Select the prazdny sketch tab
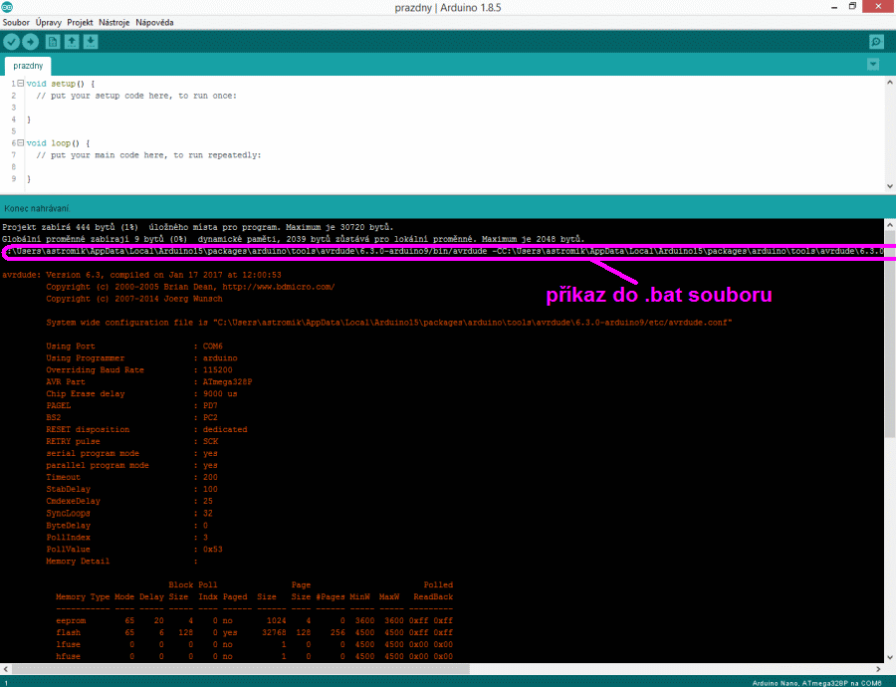The width and height of the screenshot is (896, 687). (28, 66)
